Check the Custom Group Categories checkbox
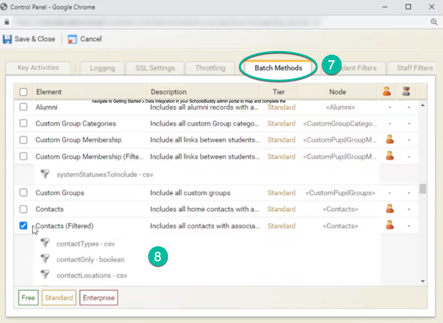 23,123
